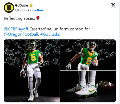Screen dimensions: 120x104
Task: Open the @CFBPlayoff mention
Action: 16,29
